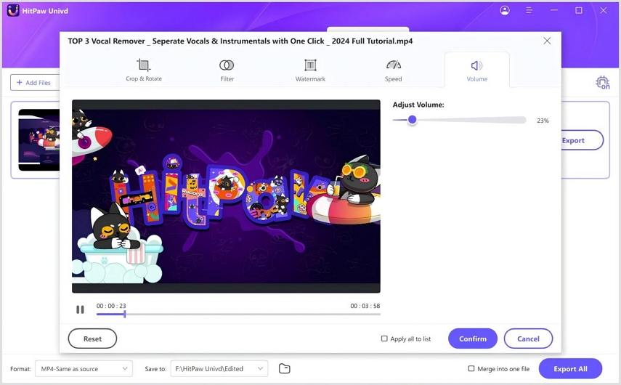Click the 23% volume value
The height and width of the screenshot is (385, 621).
(543, 121)
